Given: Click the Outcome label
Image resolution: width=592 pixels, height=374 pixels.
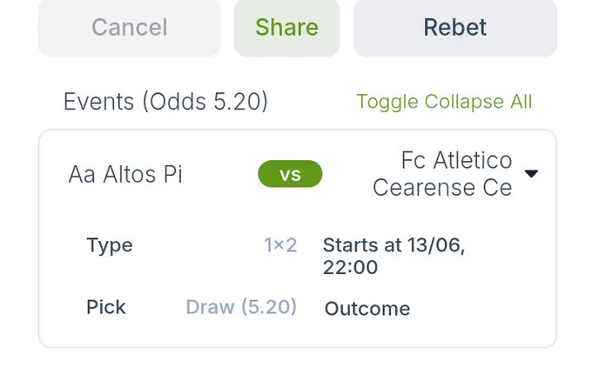Looking at the screenshot, I should point(367,309).
